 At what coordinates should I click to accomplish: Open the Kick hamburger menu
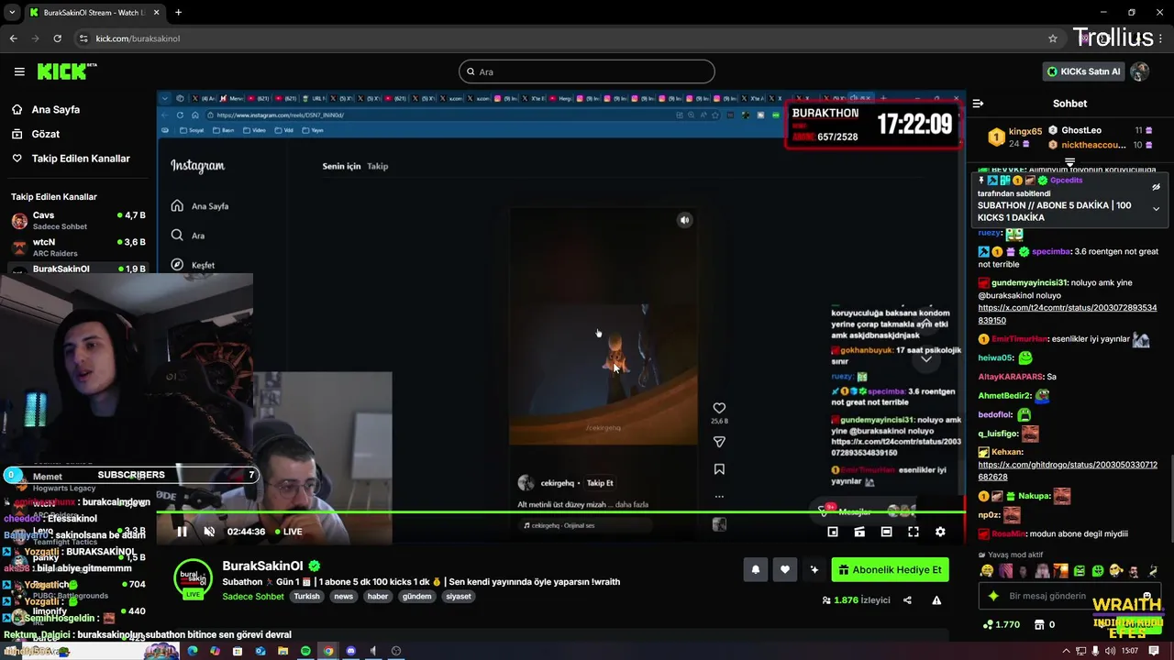click(x=19, y=71)
